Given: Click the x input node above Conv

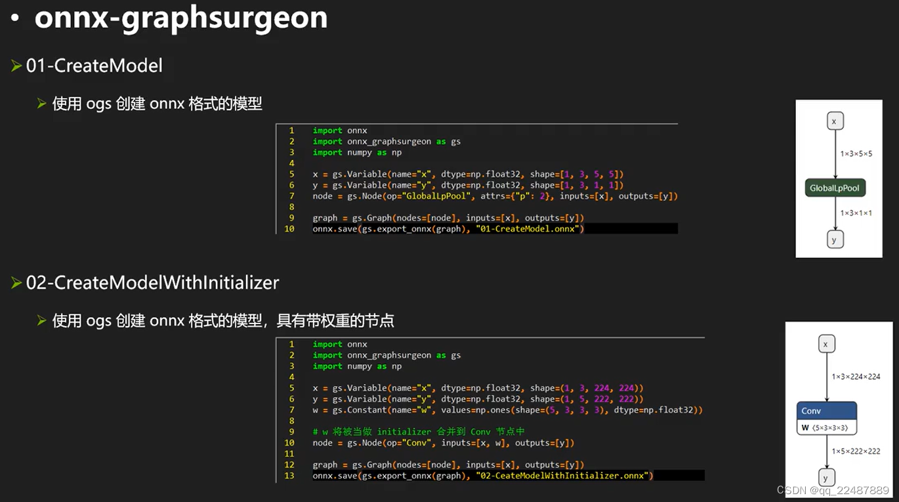Looking at the screenshot, I should pyautogui.click(x=826, y=344).
